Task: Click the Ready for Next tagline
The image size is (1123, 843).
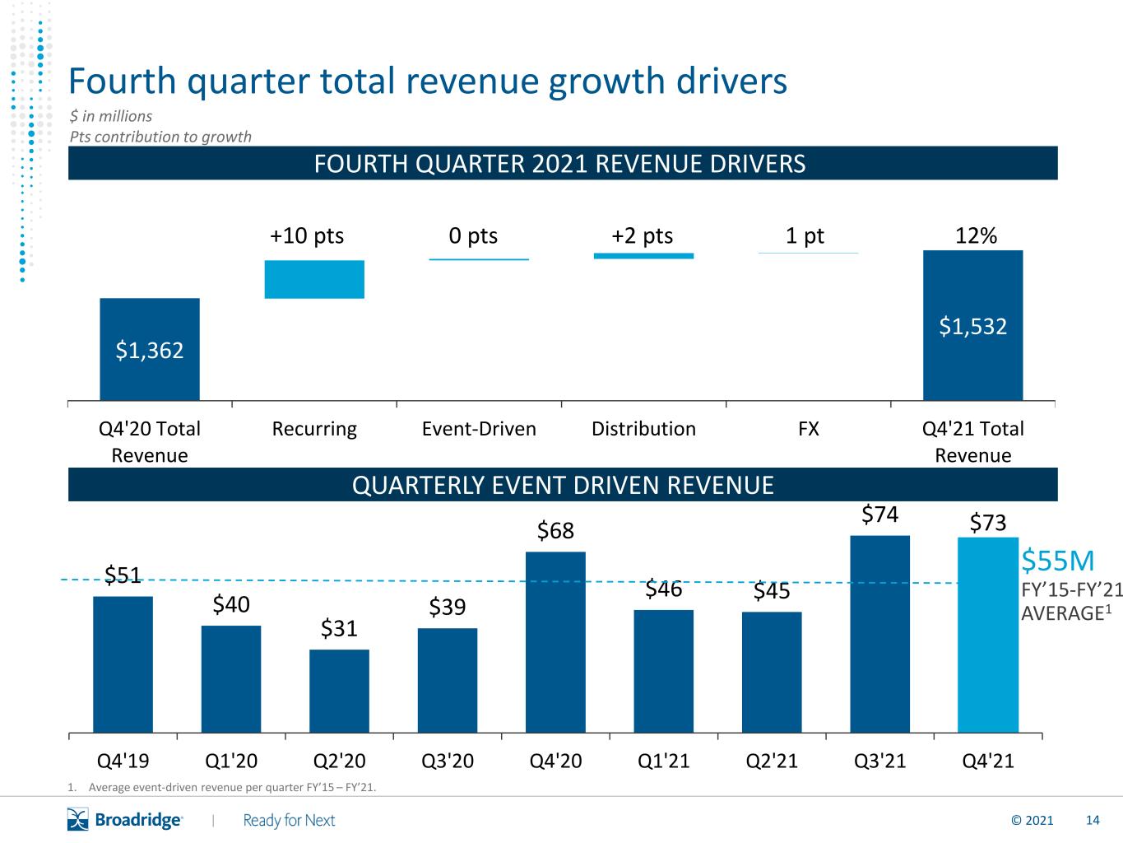Action: pos(289,820)
